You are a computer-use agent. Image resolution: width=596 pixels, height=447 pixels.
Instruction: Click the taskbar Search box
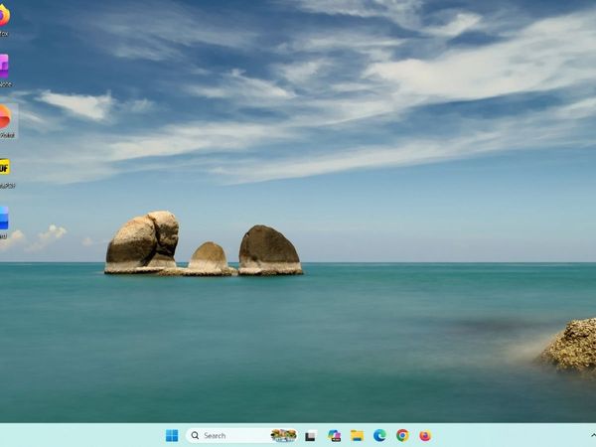241,436
